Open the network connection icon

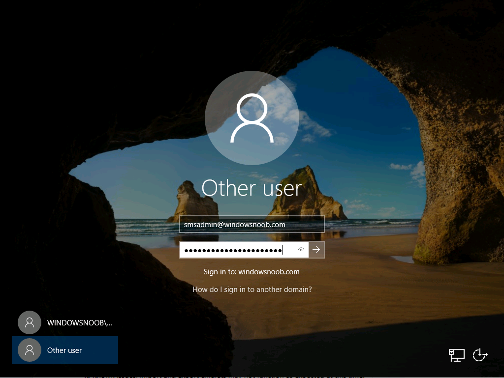pyautogui.click(x=456, y=355)
